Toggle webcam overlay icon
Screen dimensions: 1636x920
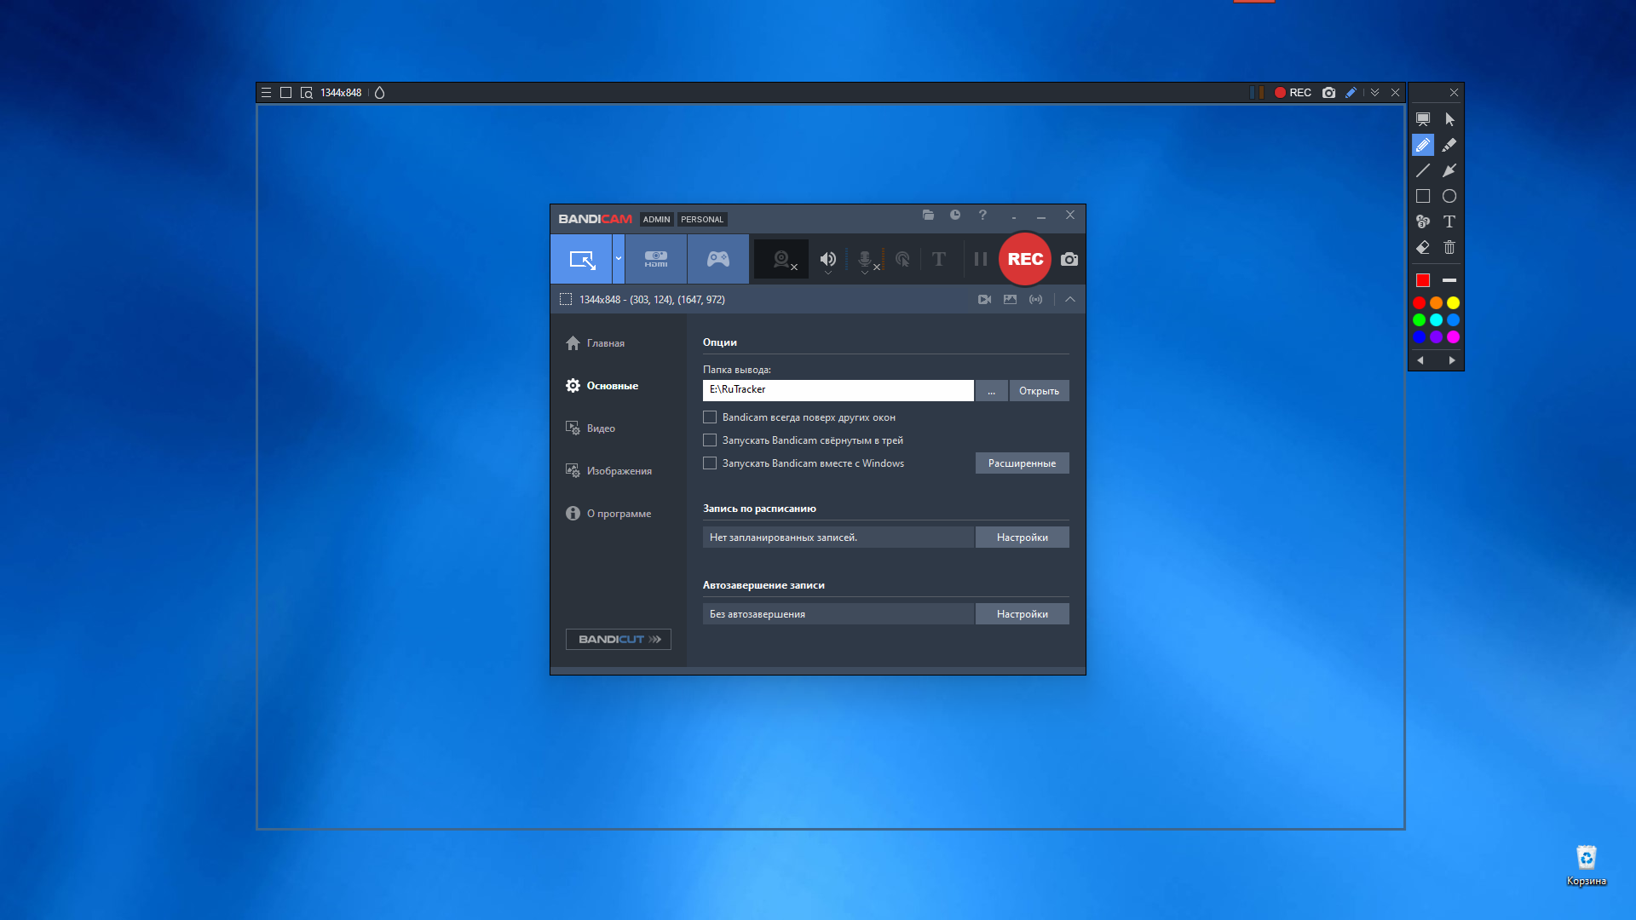click(781, 259)
